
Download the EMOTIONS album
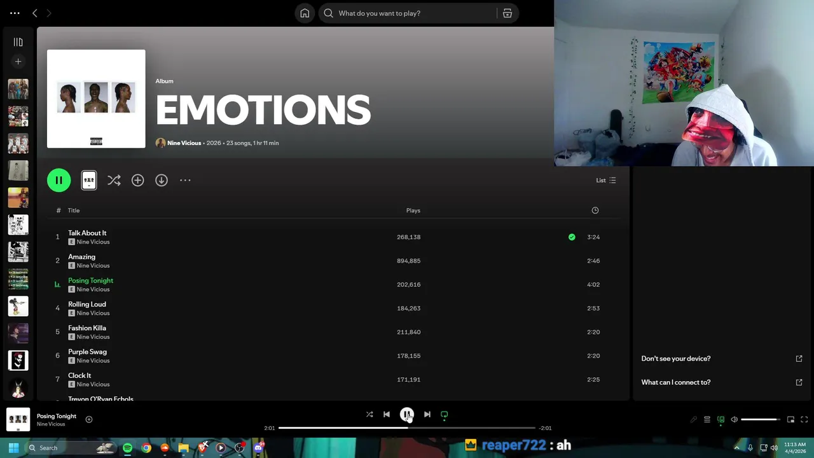coord(162,181)
